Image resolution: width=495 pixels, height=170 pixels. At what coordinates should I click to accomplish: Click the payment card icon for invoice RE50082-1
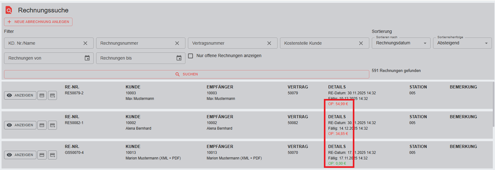coord(42,125)
